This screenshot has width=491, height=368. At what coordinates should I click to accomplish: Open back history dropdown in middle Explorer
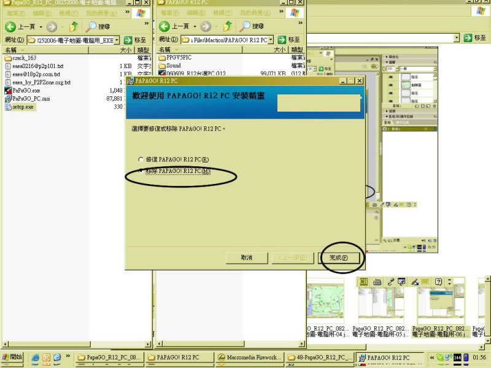[x=195, y=26]
